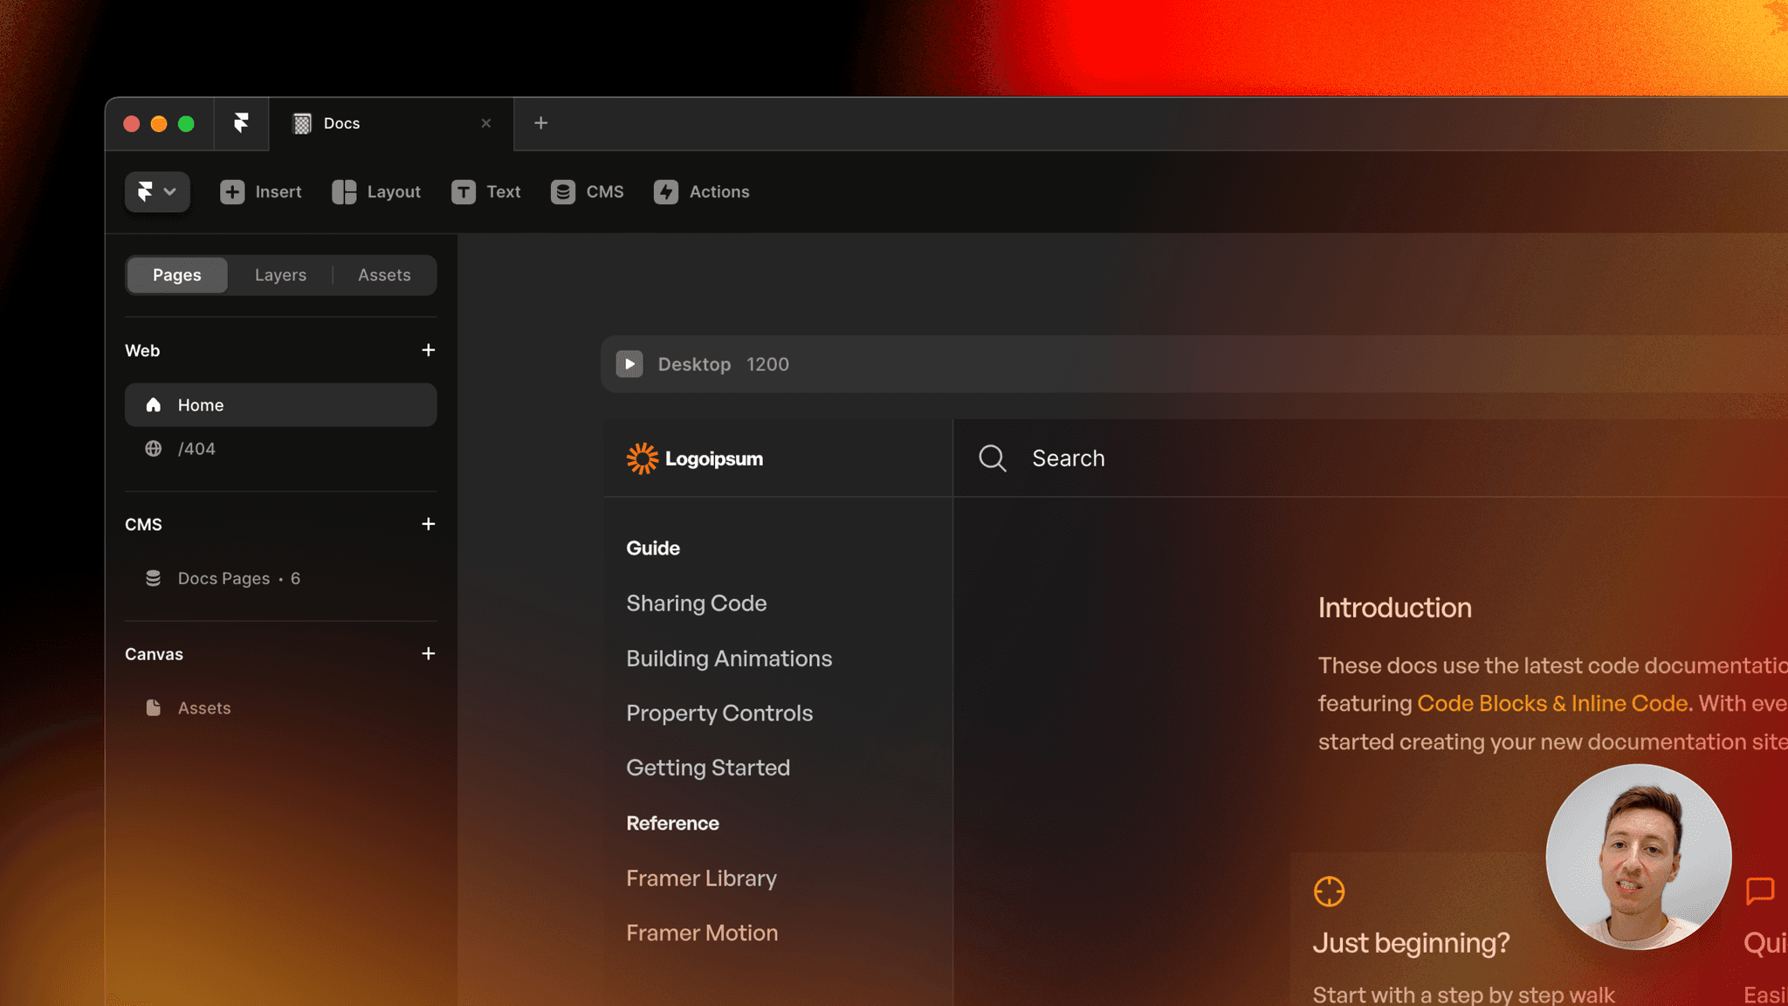Image resolution: width=1788 pixels, height=1006 pixels.
Task: Open the Framer menu dropdown arrow
Action: [x=171, y=191]
